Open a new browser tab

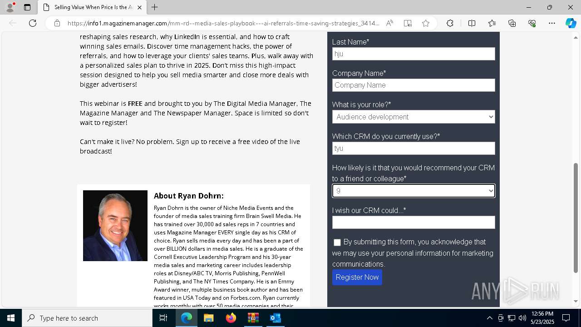(x=154, y=7)
